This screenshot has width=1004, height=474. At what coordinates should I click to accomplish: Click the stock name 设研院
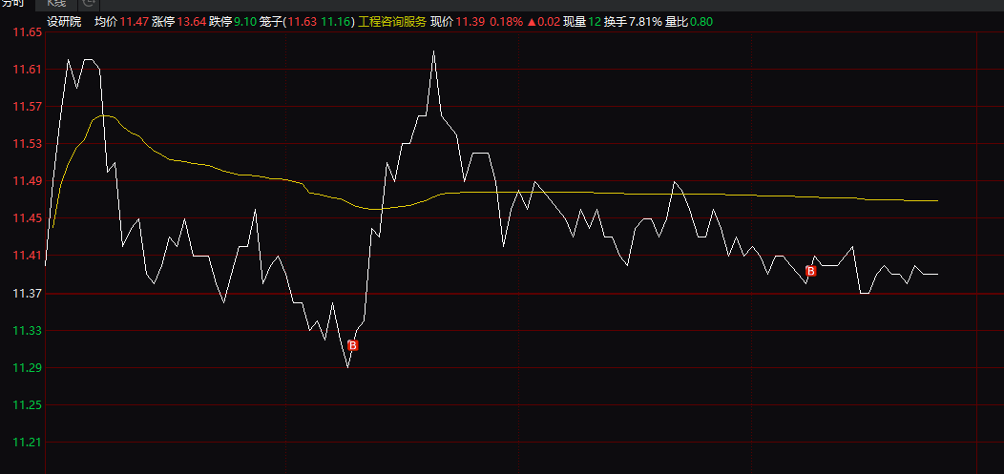click(x=65, y=22)
